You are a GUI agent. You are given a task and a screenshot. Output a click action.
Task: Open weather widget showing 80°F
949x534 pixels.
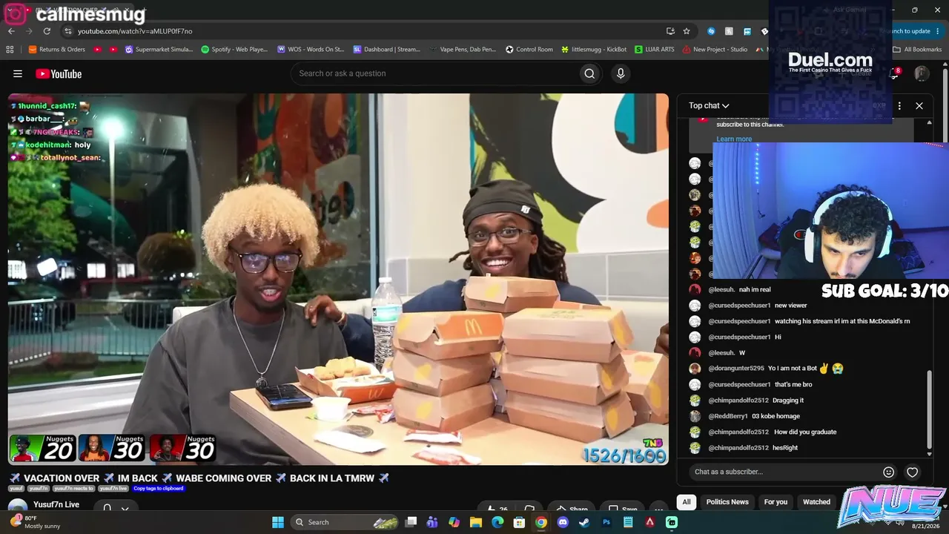(37, 522)
